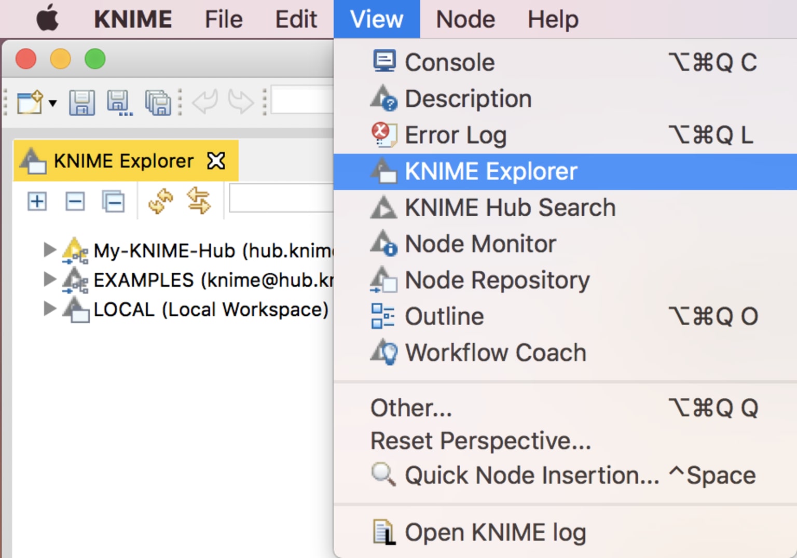
Task: Click the Redo arrow icon
Action: [241, 102]
